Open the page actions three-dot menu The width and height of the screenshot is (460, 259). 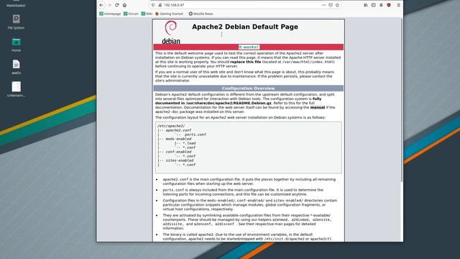(323, 5)
